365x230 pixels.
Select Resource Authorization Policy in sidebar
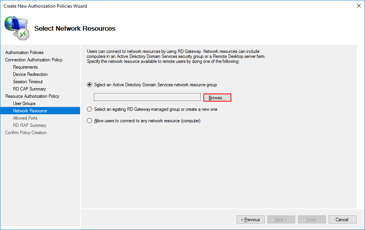32,96
